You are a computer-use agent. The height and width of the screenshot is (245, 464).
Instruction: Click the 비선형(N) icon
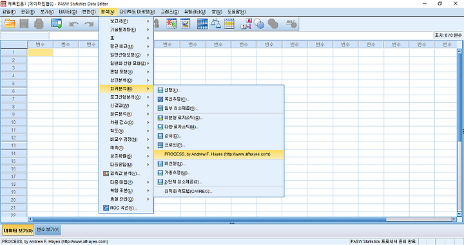[160, 163]
